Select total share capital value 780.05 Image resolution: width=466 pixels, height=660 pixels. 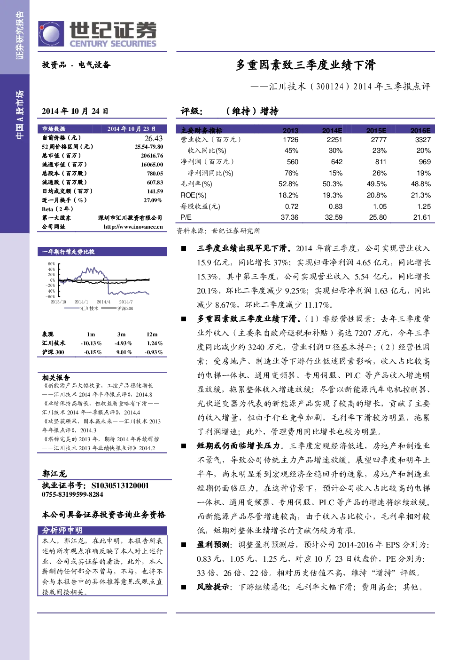point(155,174)
